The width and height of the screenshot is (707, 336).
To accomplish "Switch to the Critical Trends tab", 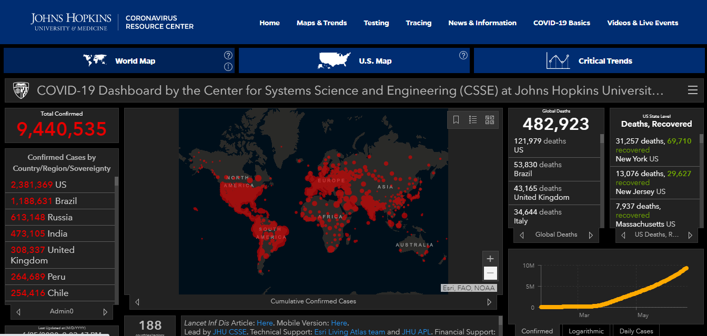I will click(x=589, y=60).
